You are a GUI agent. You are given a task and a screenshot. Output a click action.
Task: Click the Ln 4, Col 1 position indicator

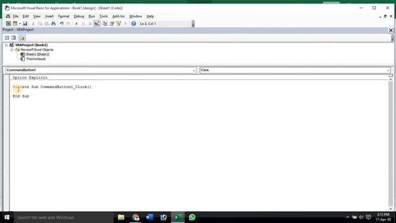(x=148, y=24)
